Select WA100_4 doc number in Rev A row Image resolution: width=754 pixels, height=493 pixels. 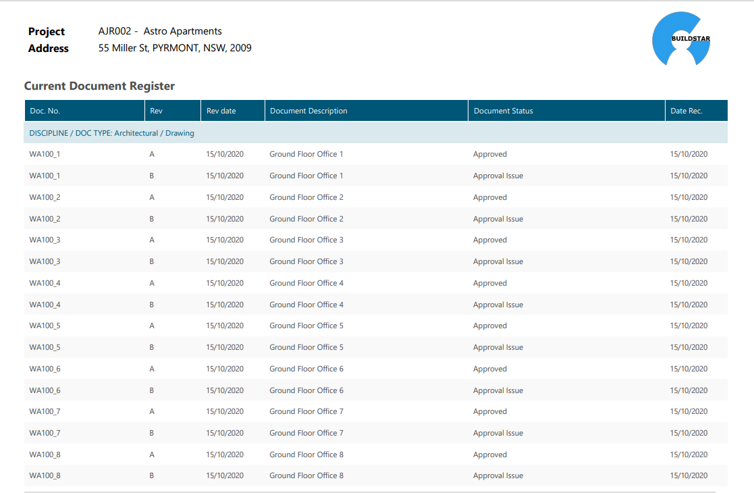pos(45,283)
